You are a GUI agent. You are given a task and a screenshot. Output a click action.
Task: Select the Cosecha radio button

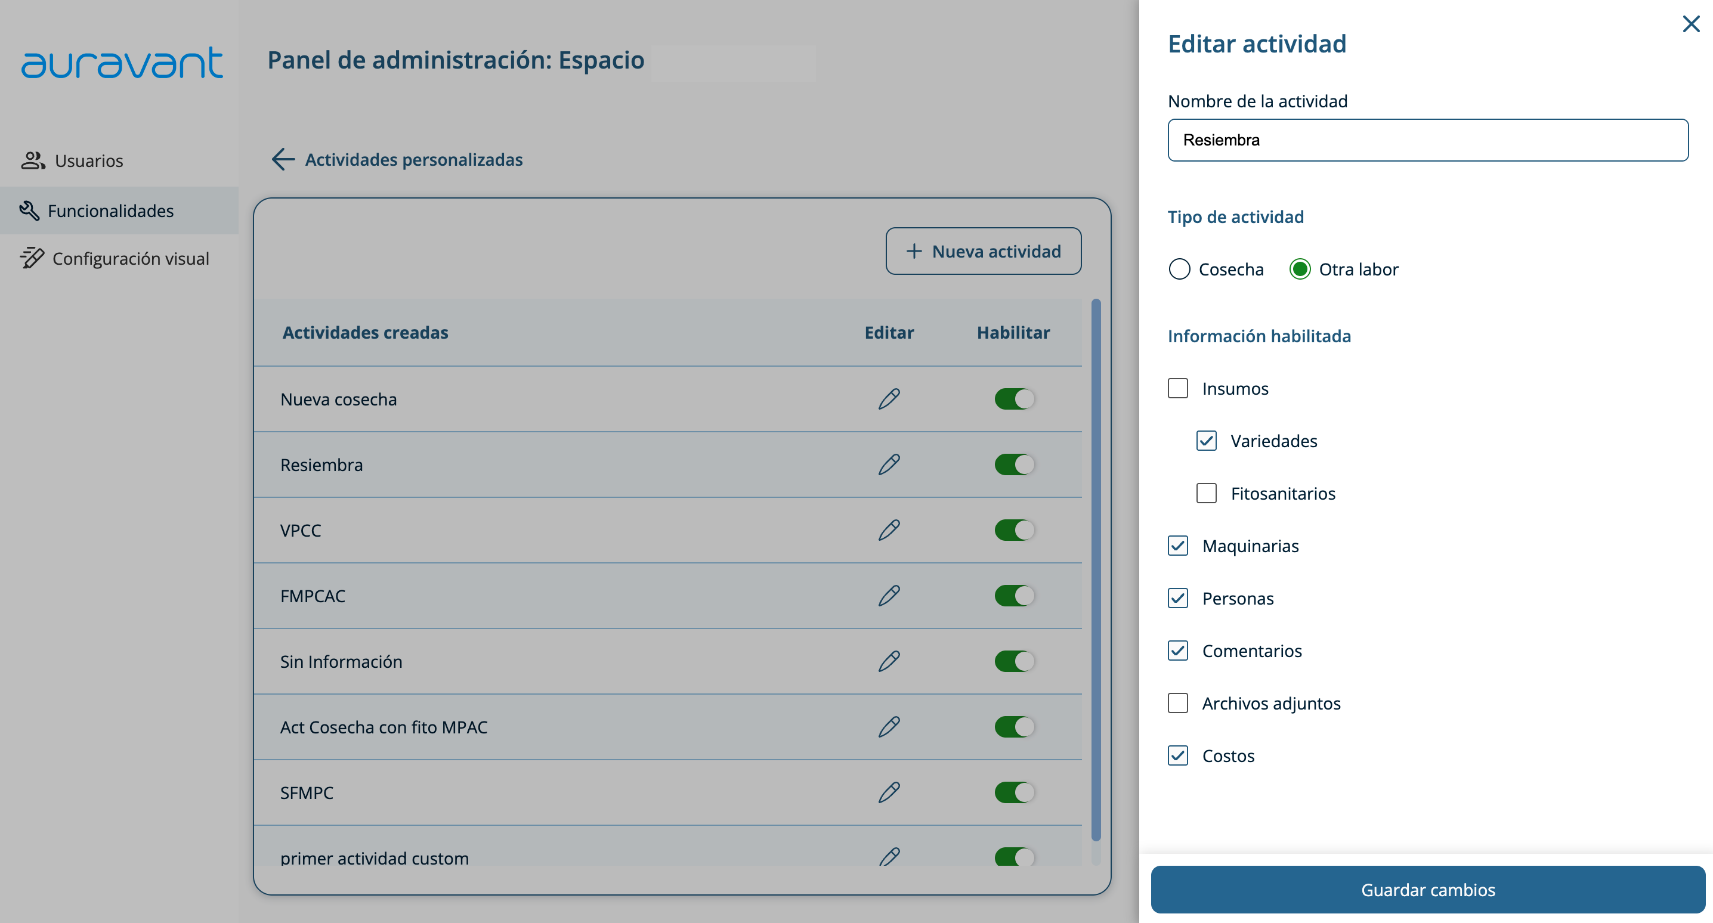click(x=1179, y=270)
